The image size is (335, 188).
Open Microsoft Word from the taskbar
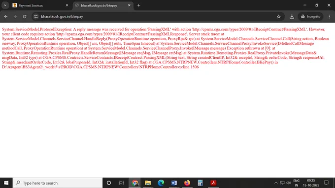point(174,183)
